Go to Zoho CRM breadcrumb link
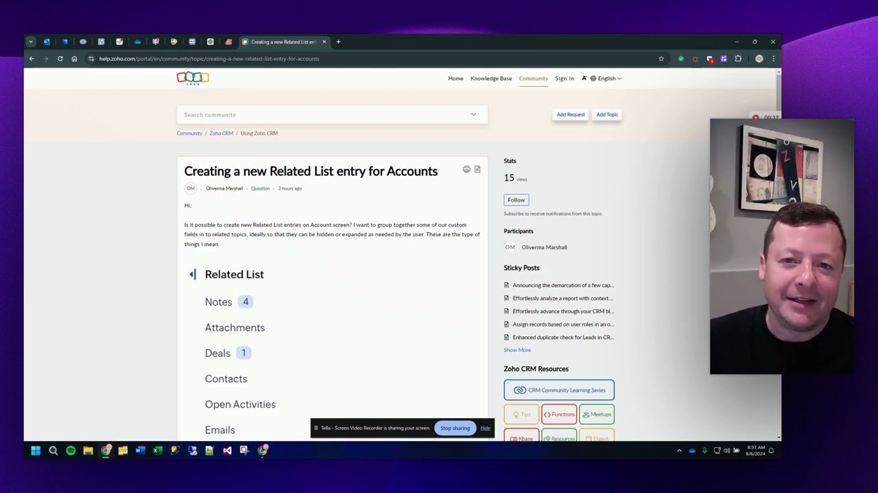Screen dimensions: 878x493 [221, 133]
